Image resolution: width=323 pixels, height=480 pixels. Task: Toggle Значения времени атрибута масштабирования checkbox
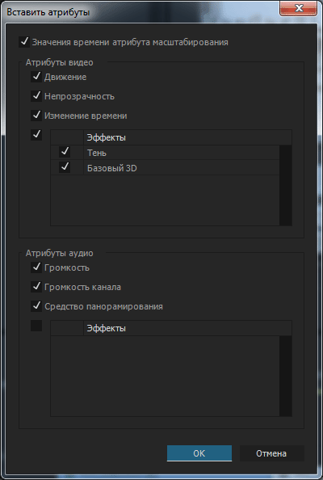click(x=24, y=42)
